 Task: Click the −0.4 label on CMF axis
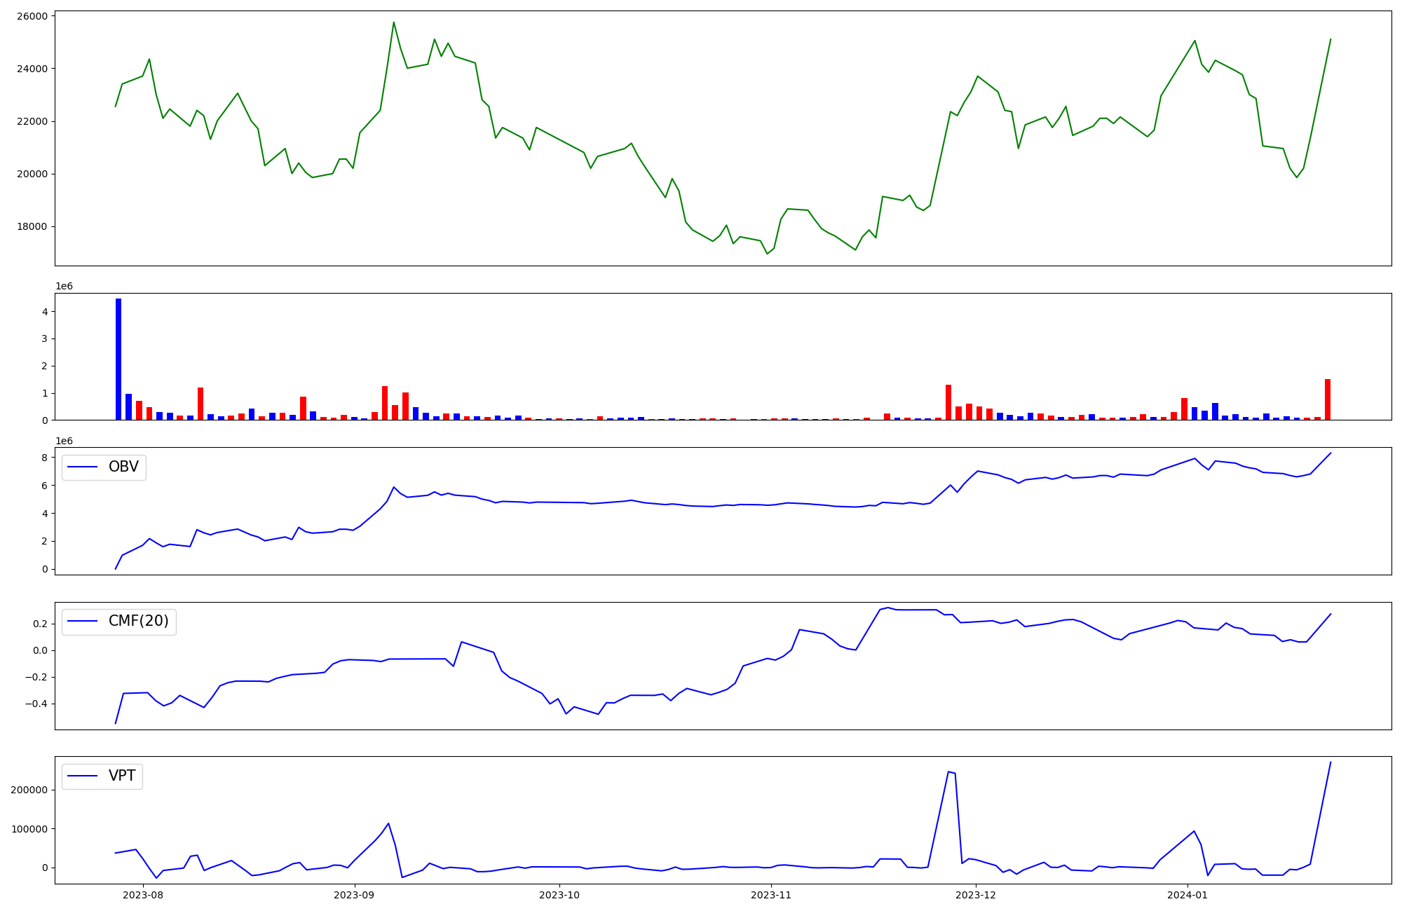[35, 704]
